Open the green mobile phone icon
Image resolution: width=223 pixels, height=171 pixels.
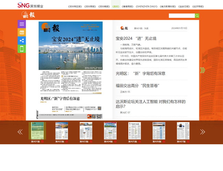[22, 49]
